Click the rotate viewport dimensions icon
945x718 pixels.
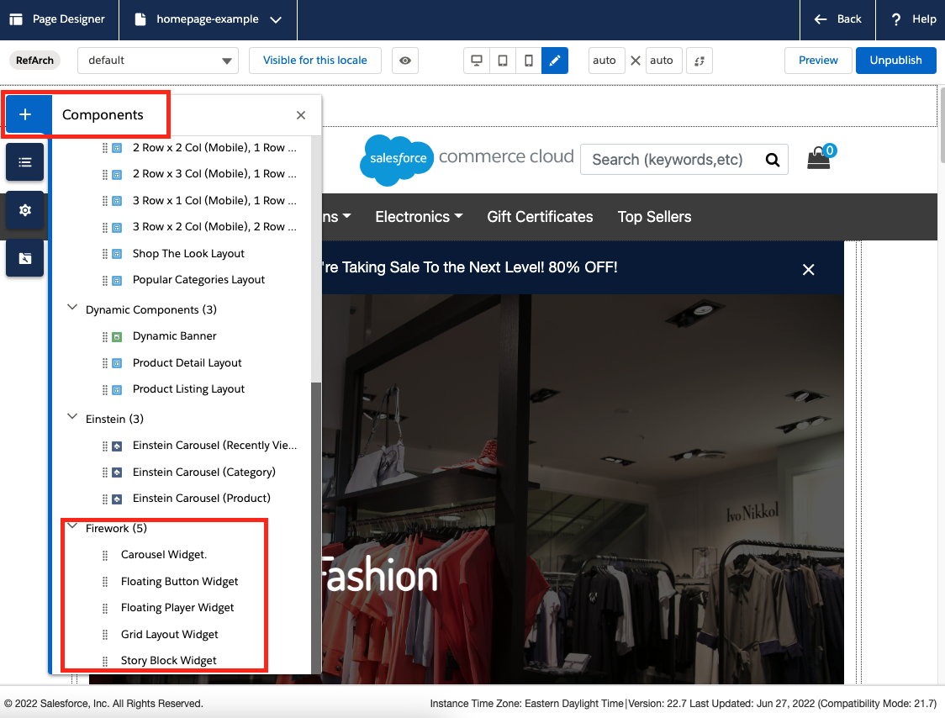pos(700,61)
